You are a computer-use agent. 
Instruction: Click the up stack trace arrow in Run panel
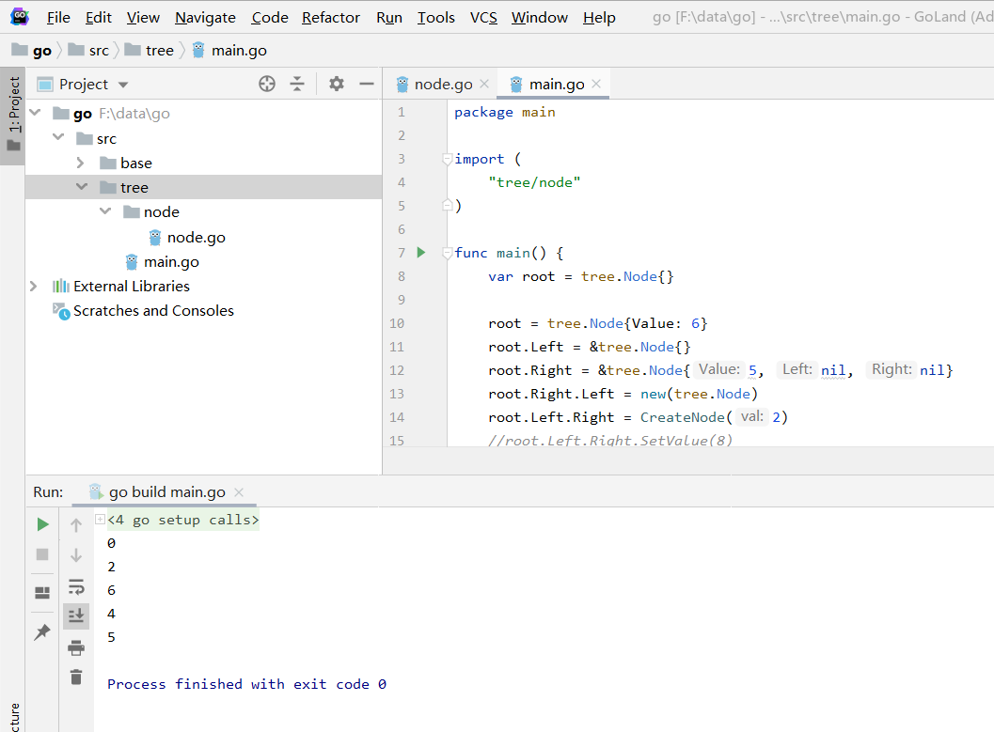click(76, 525)
